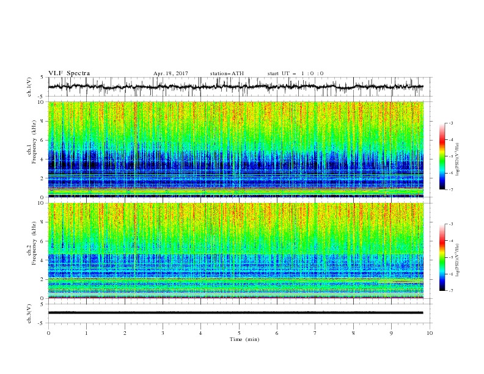Click the upper colorbar 'log(PSD)(V²/Hz)' label
Image resolution: width=484 pixels, height=374 pixels.
(x=457, y=159)
